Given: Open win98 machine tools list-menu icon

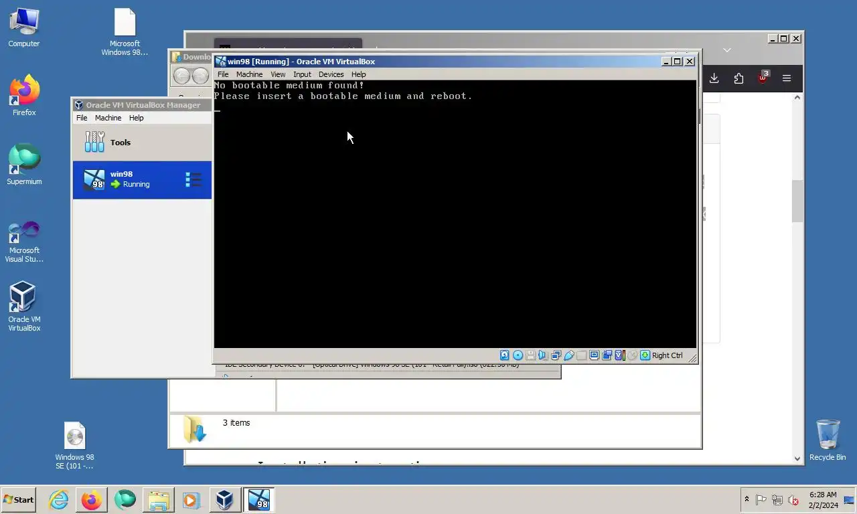Looking at the screenshot, I should click(193, 179).
